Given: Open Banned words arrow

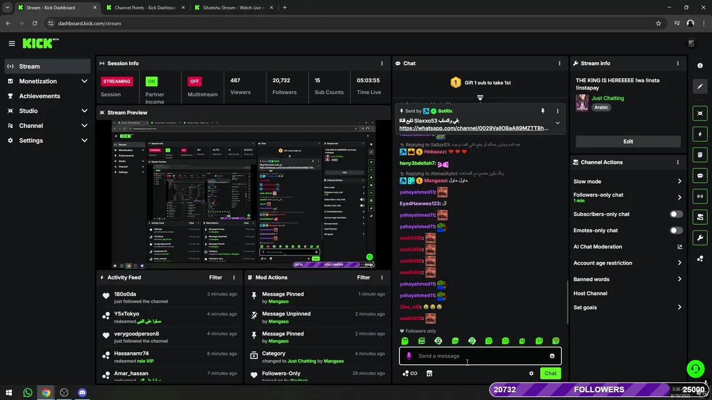Looking at the screenshot, I should click(x=679, y=279).
